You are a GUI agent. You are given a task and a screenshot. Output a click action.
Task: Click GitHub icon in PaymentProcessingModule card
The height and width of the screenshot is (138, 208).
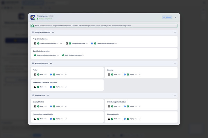pos(35,119)
